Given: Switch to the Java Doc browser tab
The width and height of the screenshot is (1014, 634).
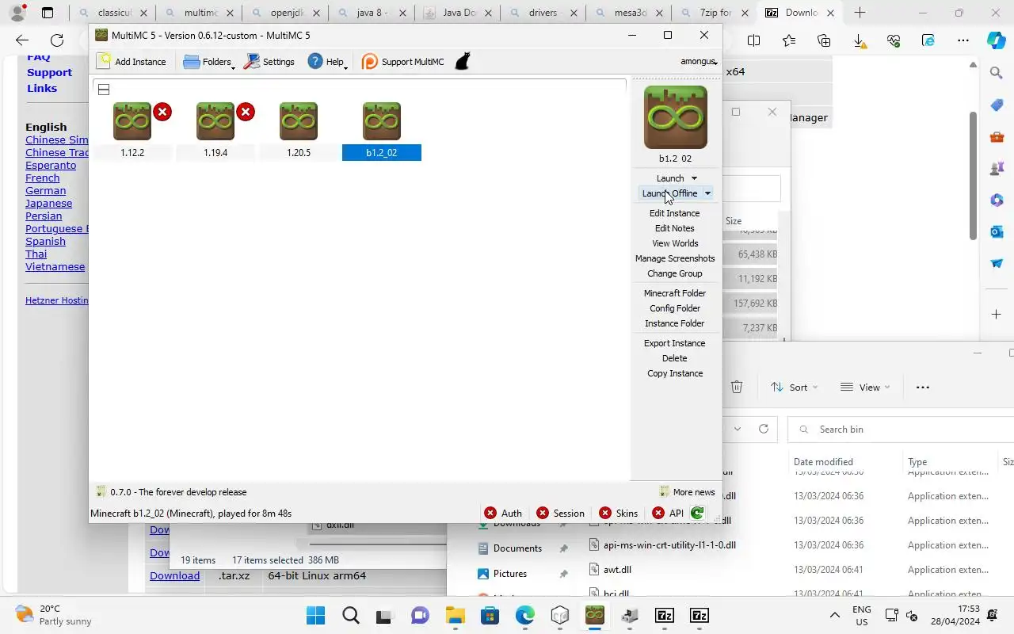Looking at the screenshot, I should [458, 13].
